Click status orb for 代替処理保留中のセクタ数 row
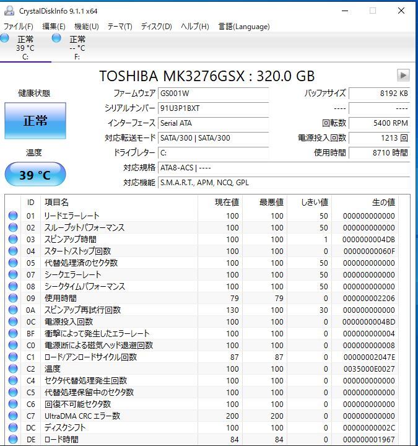Viewport: 418px width, 446px height. 13,392
